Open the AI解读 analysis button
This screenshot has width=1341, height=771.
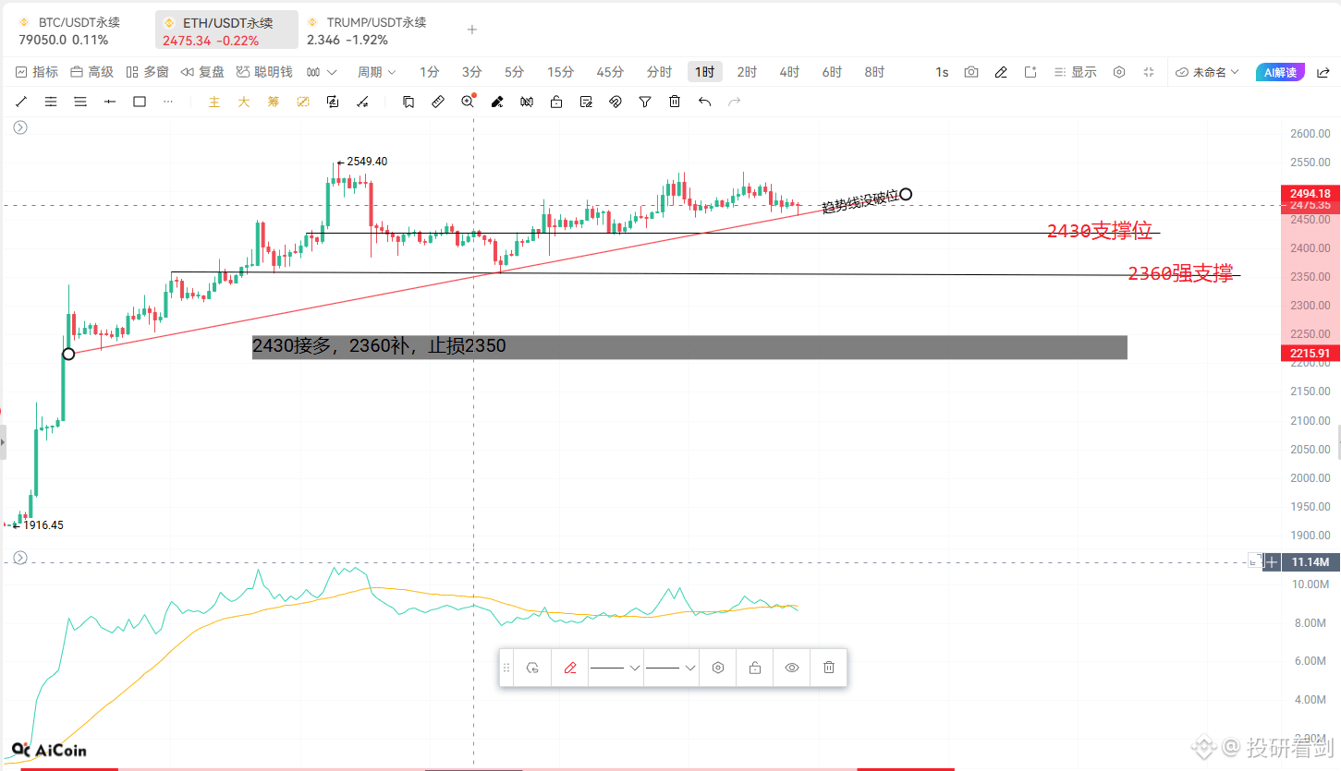coord(1280,72)
